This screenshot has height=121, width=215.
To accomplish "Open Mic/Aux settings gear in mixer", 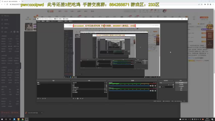I will pos(155,91).
